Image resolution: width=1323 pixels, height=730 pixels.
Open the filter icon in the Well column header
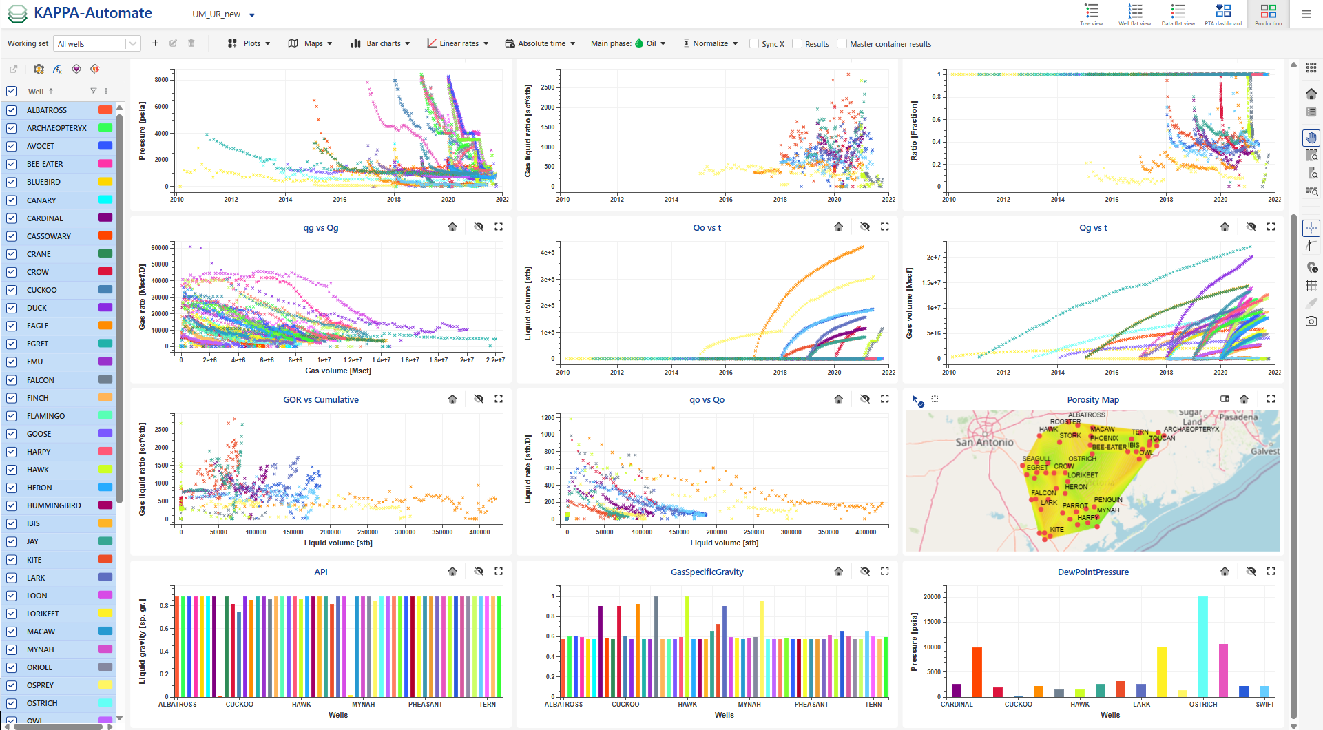point(94,91)
